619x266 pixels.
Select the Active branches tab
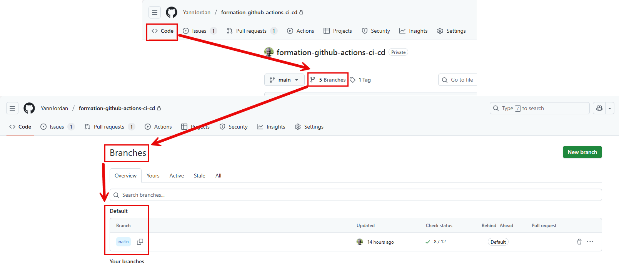(177, 176)
